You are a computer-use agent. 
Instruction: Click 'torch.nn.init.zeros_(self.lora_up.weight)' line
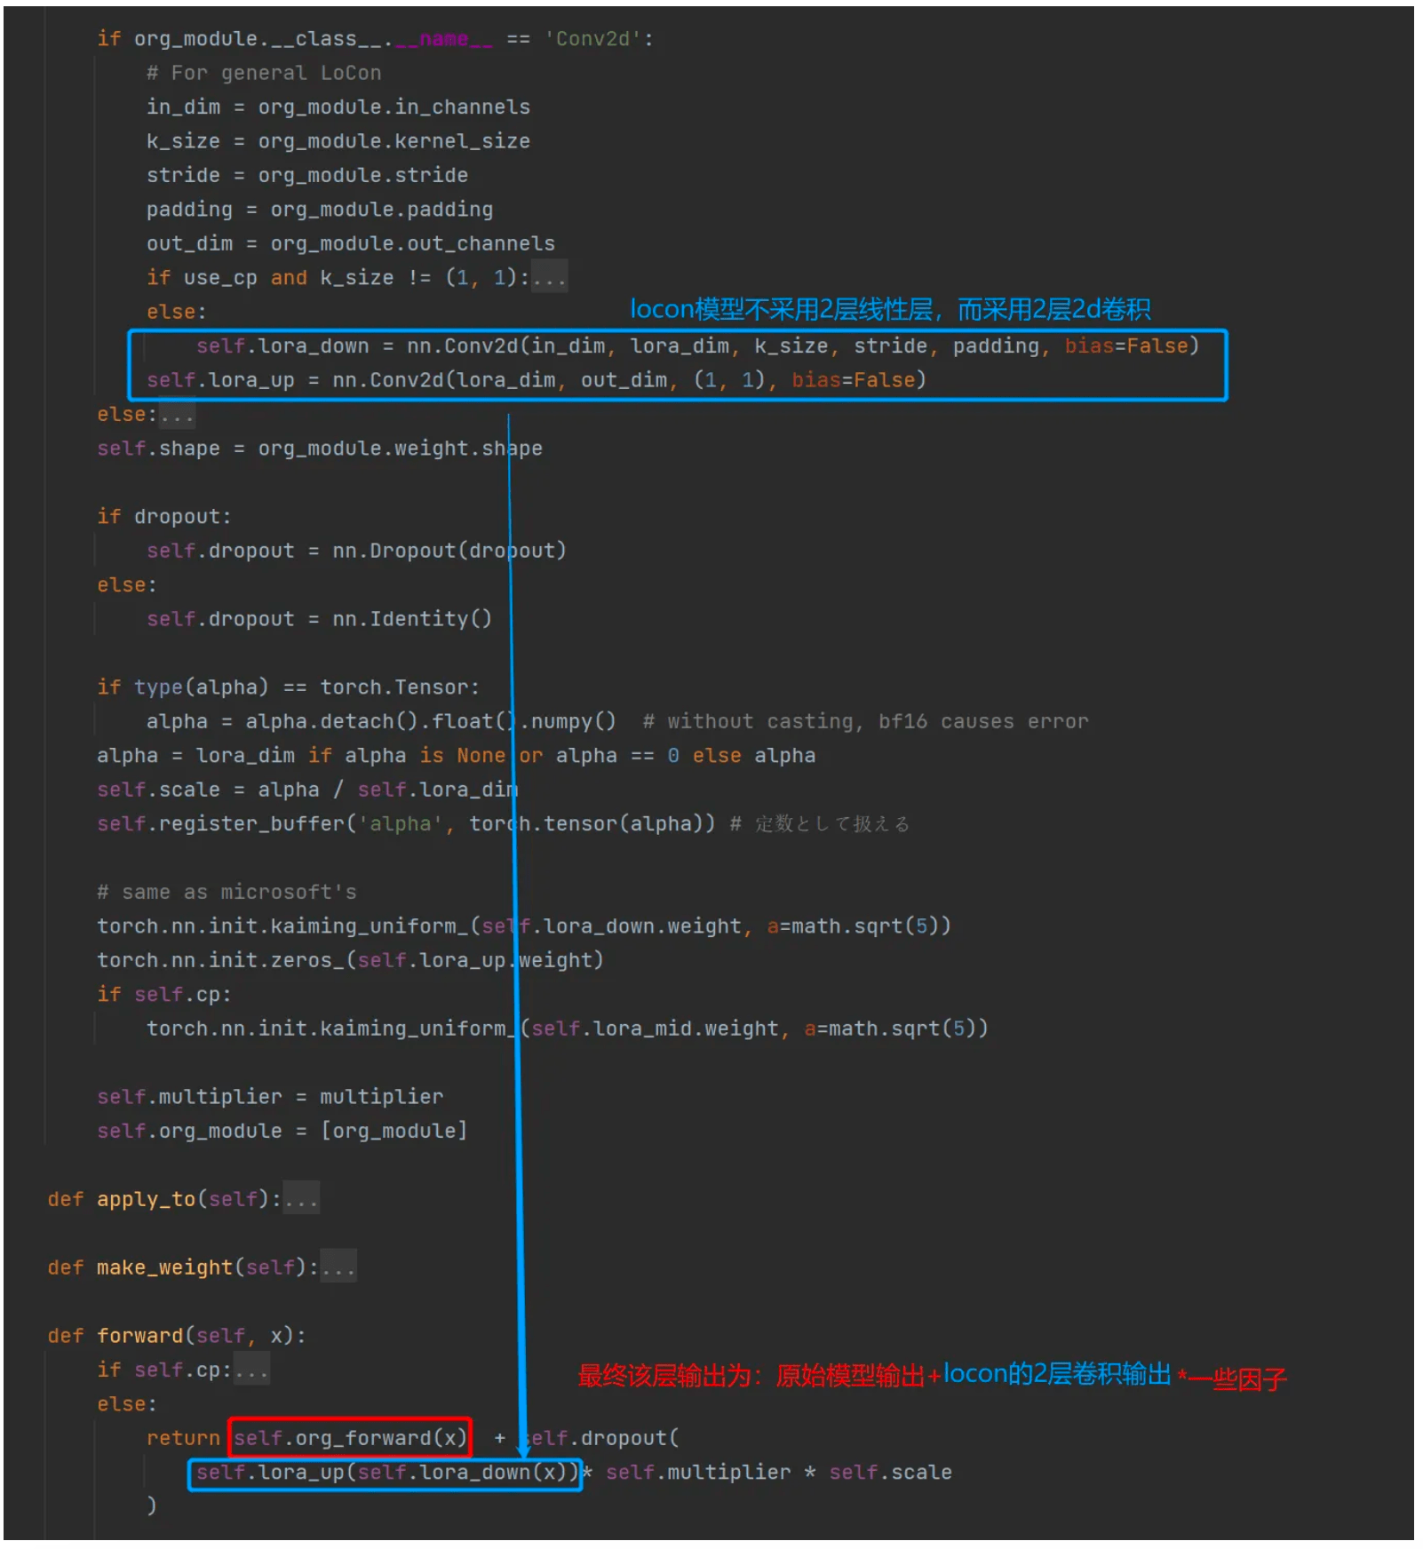(350, 960)
